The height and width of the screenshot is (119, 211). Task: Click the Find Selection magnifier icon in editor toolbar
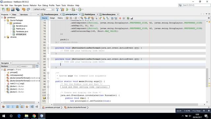click(x=82, y=18)
